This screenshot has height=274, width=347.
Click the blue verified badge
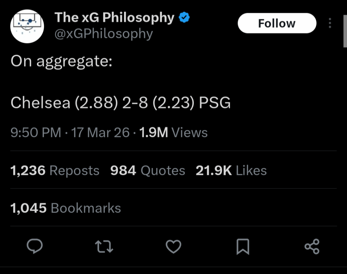[x=184, y=17]
